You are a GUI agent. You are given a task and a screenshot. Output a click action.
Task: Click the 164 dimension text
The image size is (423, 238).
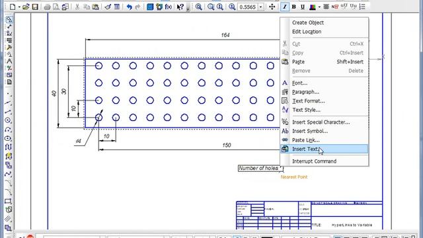click(225, 35)
